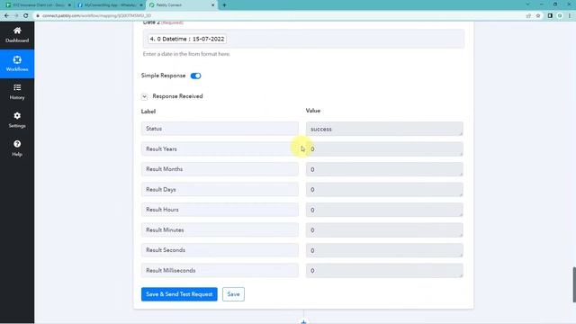This screenshot has height=324, width=576.
Task: Click the Result Hours value field
Action: tap(384, 210)
